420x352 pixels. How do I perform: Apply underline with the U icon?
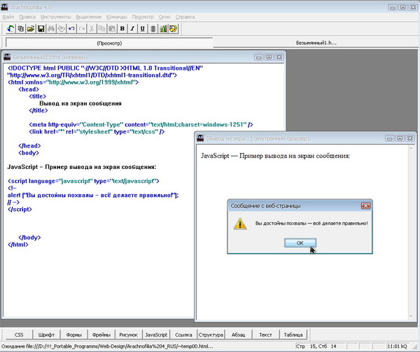pos(143,29)
